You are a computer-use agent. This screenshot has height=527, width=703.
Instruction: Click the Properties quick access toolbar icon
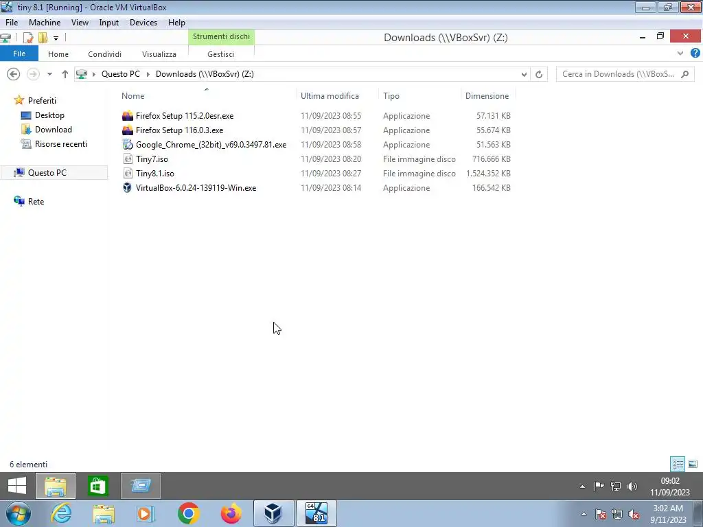pos(27,38)
